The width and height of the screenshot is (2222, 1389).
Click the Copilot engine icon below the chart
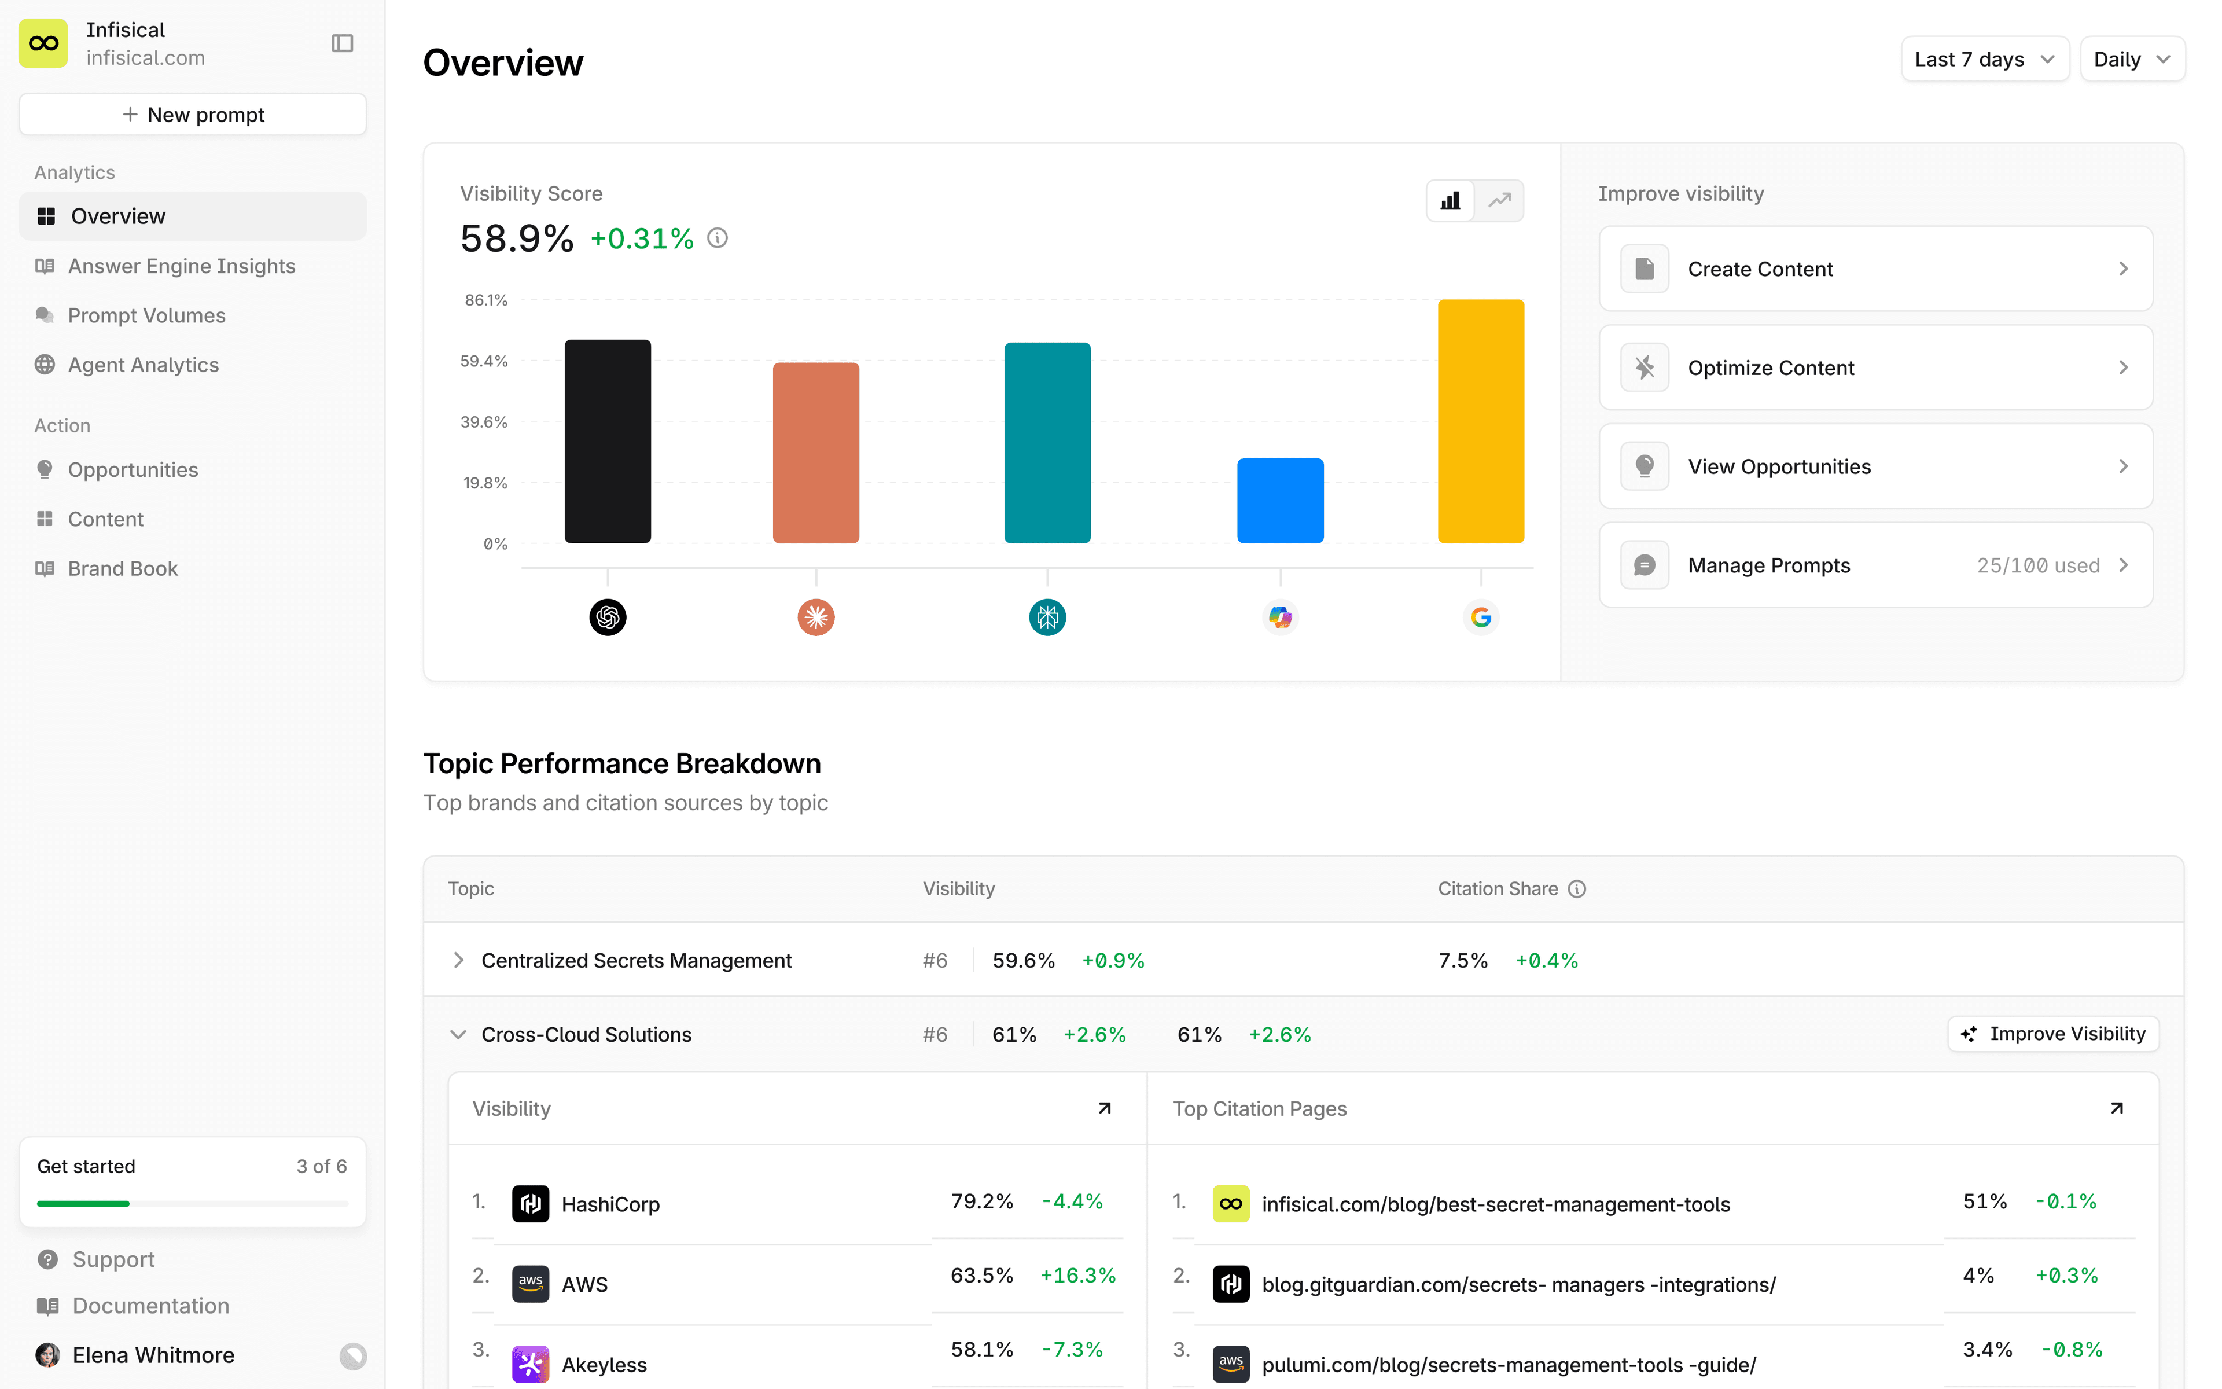1280,618
